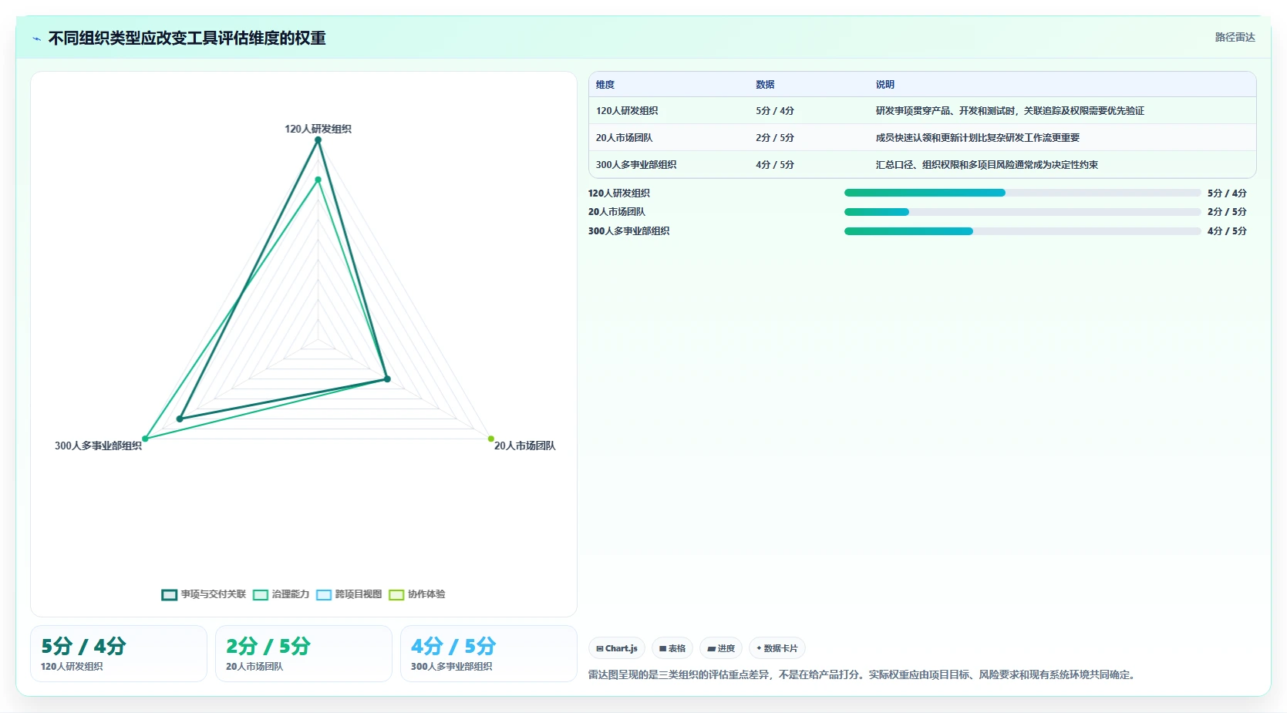Click the description starting with 汇总口径

point(987,165)
